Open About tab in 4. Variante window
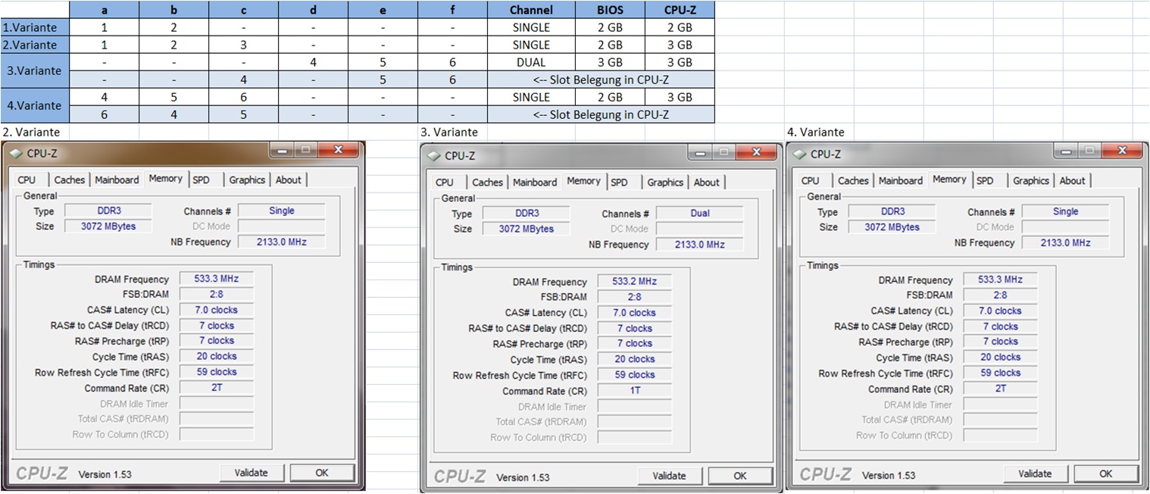1150x494 pixels. 1072,180
